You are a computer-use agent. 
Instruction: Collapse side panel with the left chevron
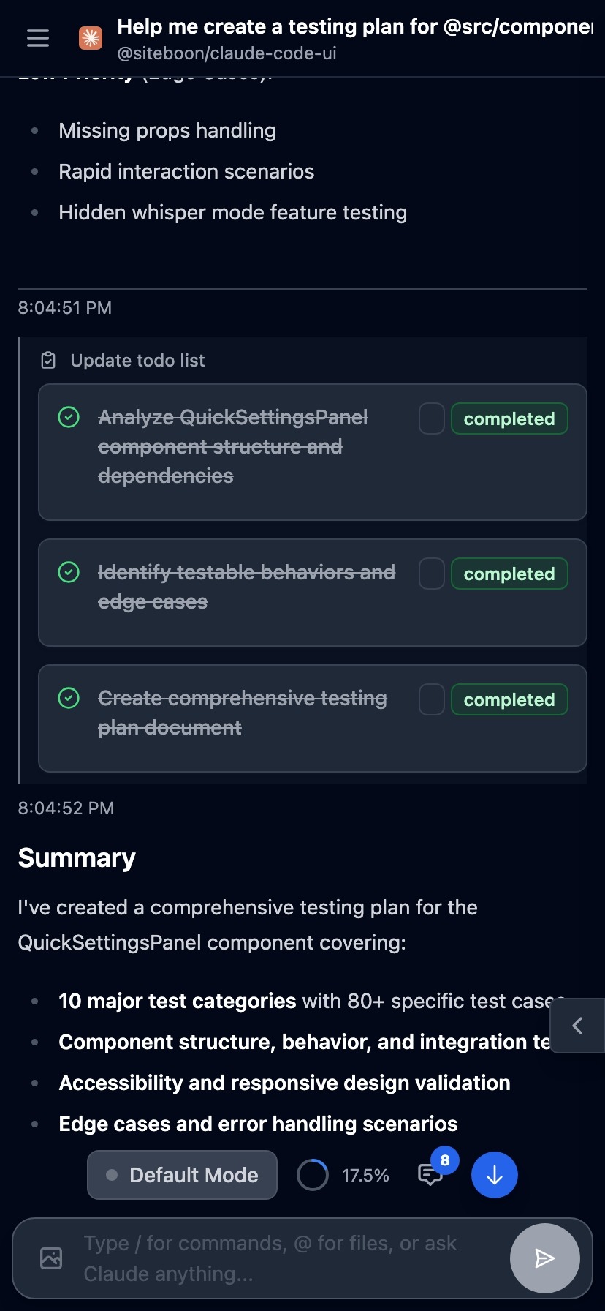(x=577, y=1026)
